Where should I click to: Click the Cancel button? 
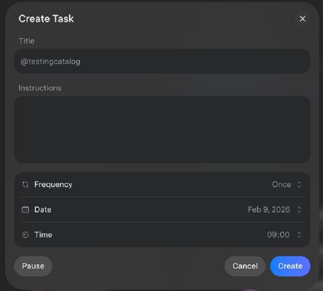[x=245, y=266]
